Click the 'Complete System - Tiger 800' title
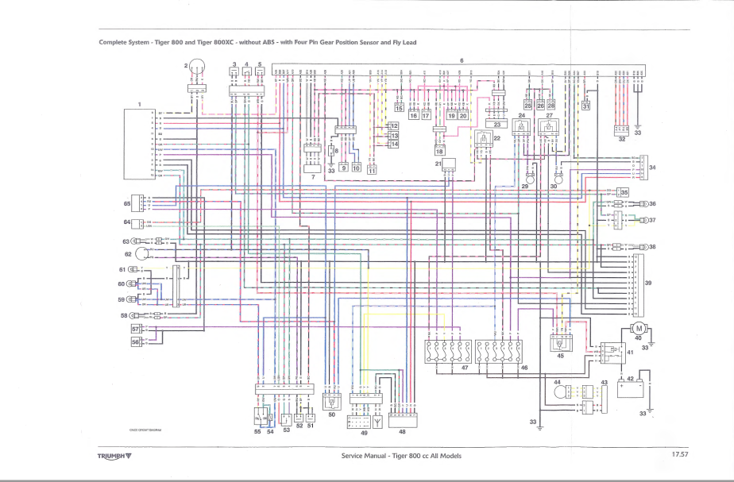This screenshot has width=734, height=482. click(x=257, y=42)
